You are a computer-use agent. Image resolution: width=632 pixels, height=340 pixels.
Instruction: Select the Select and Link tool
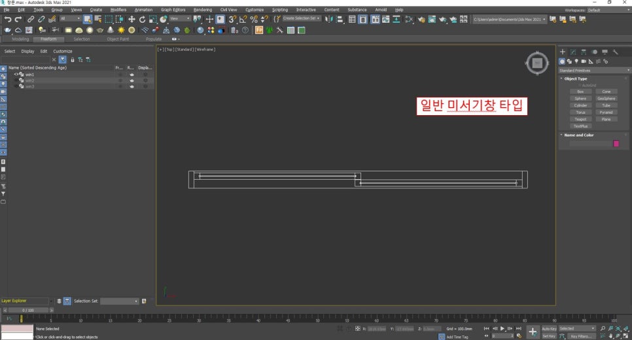[31, 19]
